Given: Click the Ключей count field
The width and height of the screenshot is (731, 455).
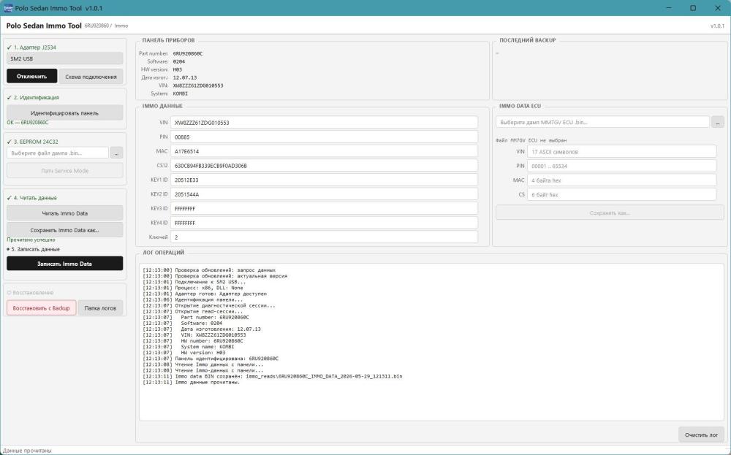Looking at the screenshot, I should coord(324,237).
